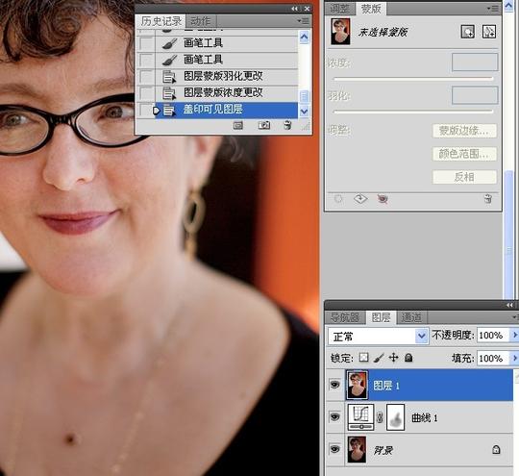Open History panel flyout menu
This screenshot has height=476, width=519.
tap(303, 21)
